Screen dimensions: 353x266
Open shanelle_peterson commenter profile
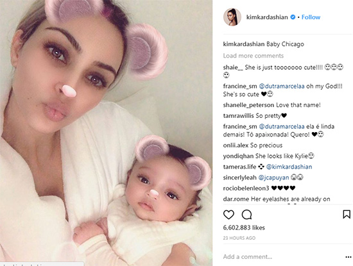[248, 105]
